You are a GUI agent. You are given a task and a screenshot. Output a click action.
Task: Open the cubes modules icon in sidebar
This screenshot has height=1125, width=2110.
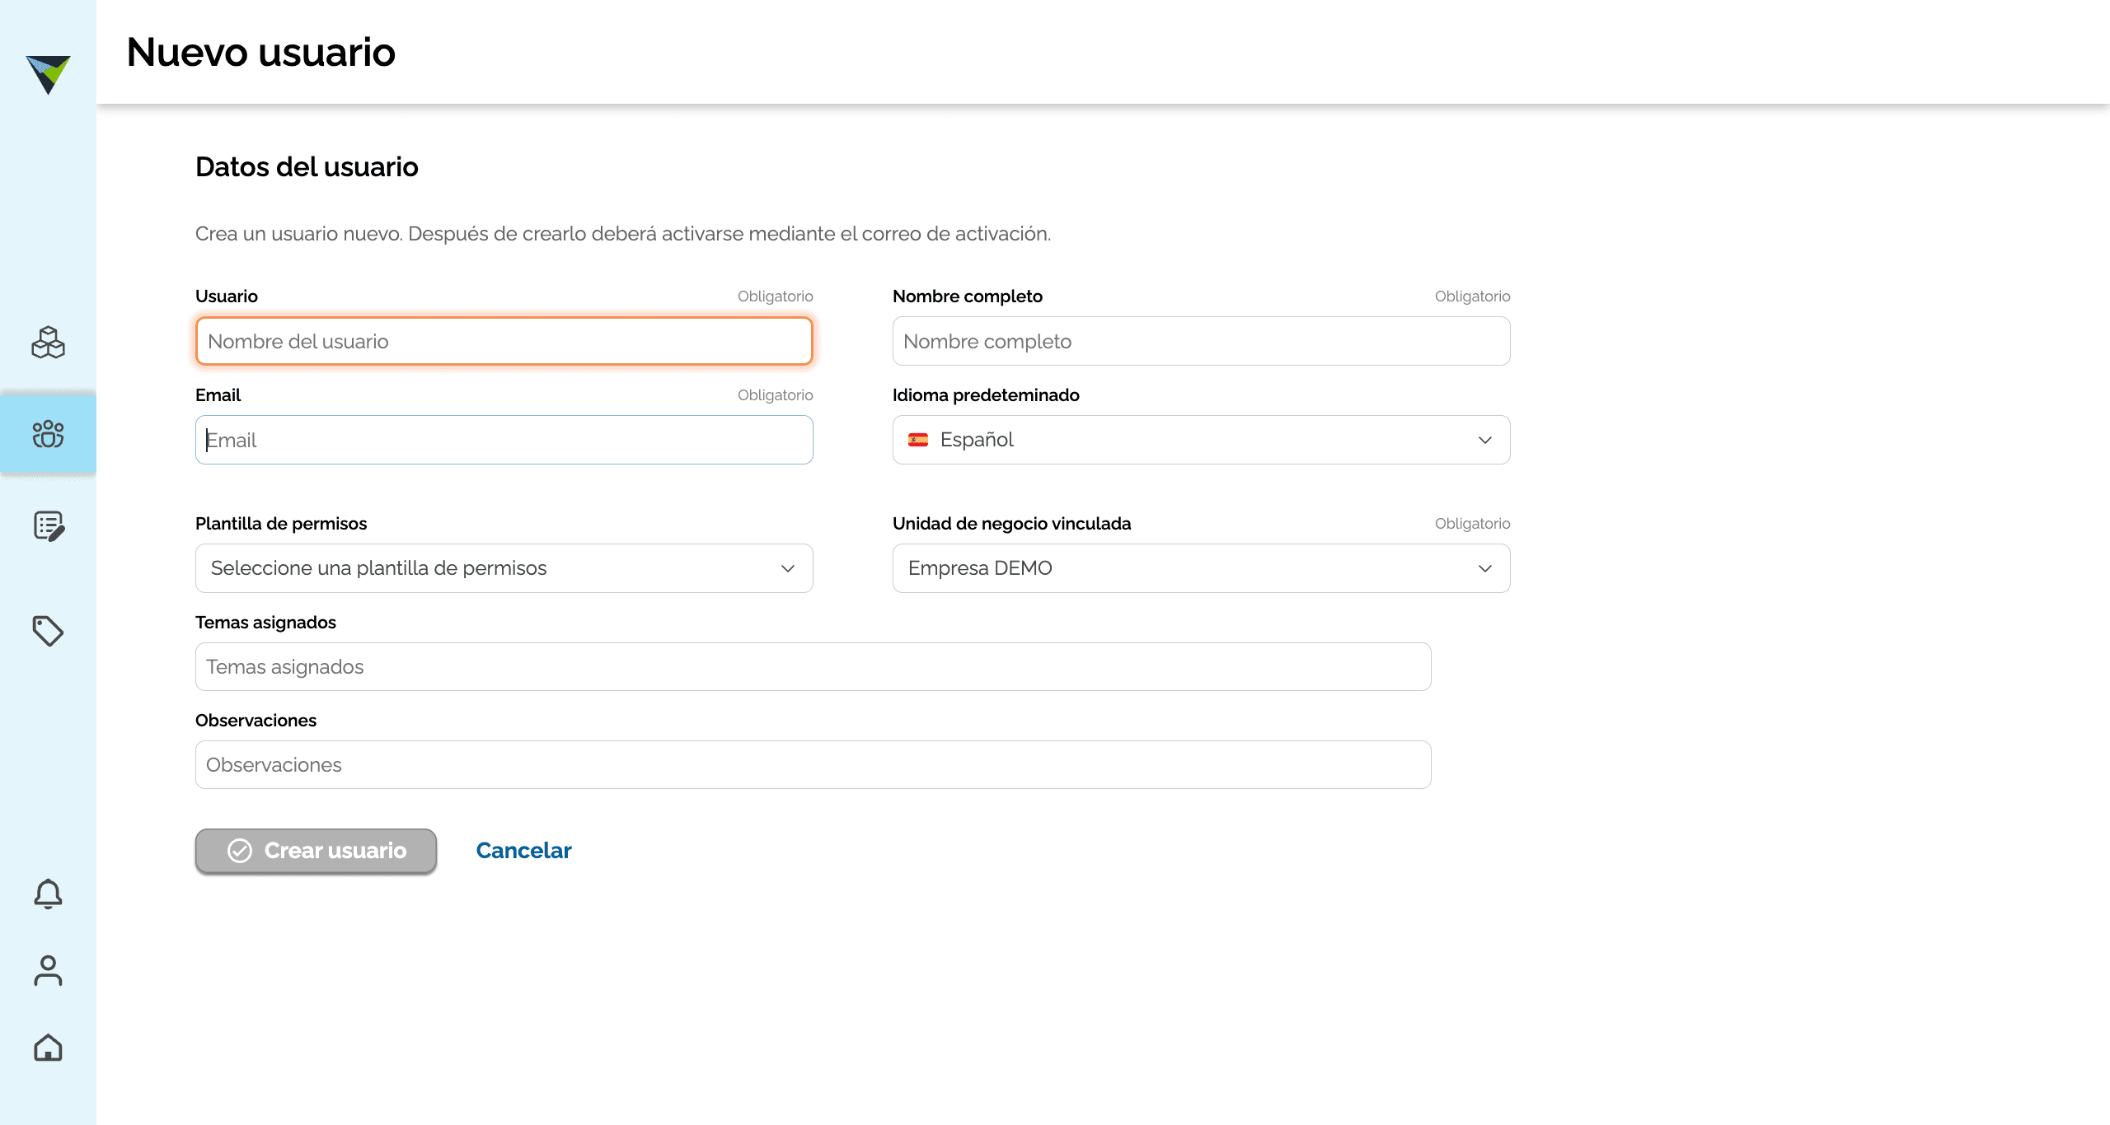click(x=48, y=342)
